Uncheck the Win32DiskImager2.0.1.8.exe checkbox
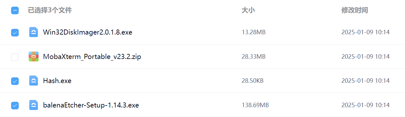The image size is (405, 117). [15, 32]
